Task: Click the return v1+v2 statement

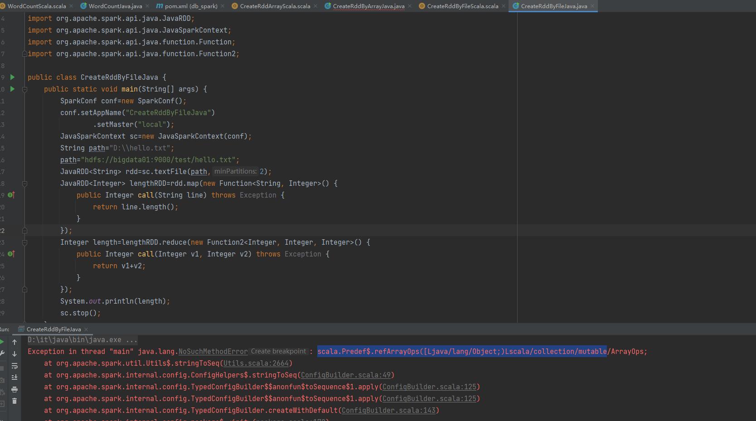Action: click(x=119, y=266)
